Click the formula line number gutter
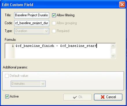This screenshot has width=127, height=106. pyautogui.click(x=10, y=51)
